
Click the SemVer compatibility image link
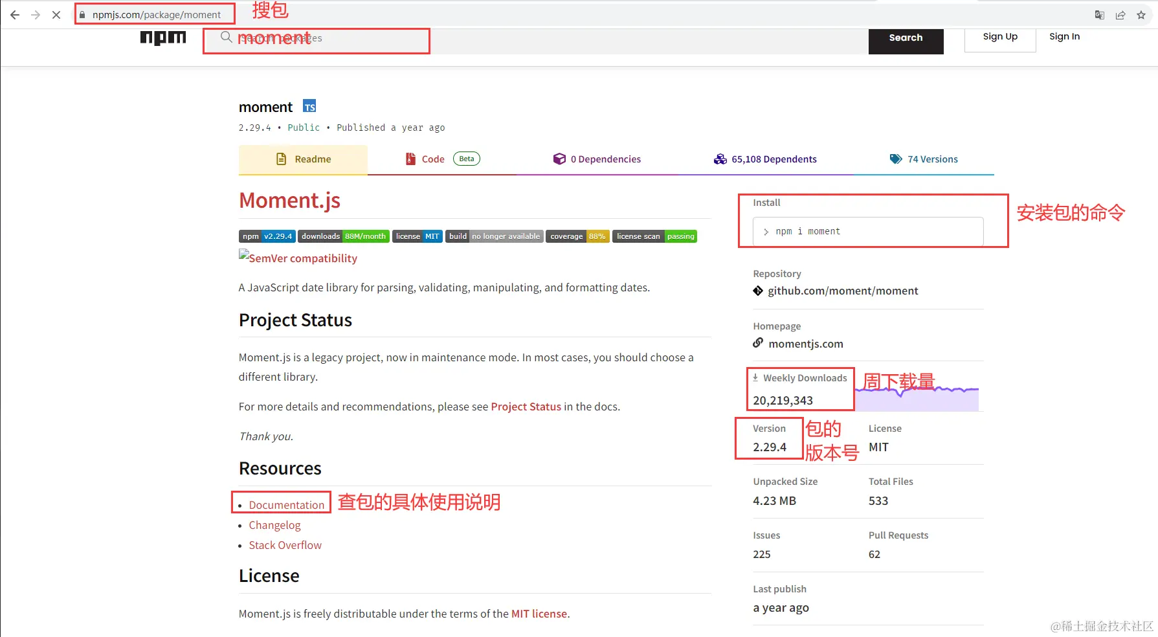pyautogui.click(x=298, y=258)
